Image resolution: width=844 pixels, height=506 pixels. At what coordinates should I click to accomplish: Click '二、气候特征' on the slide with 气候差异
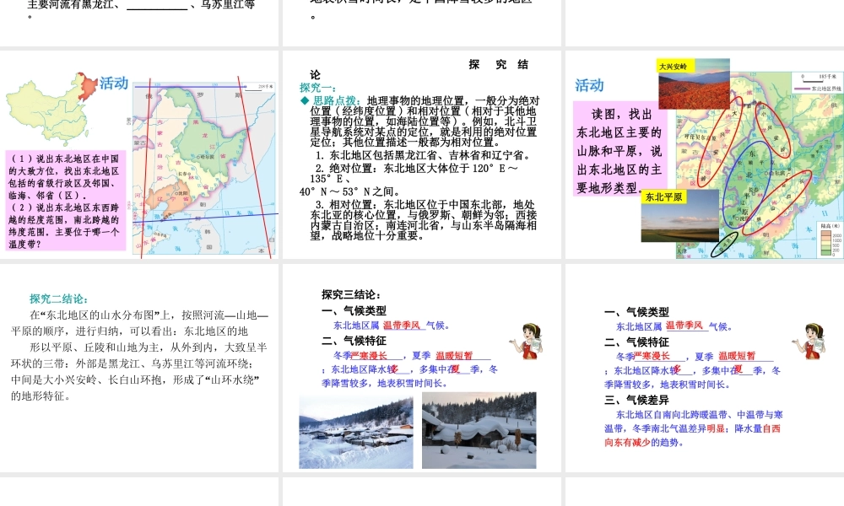[x=636, y=342]
